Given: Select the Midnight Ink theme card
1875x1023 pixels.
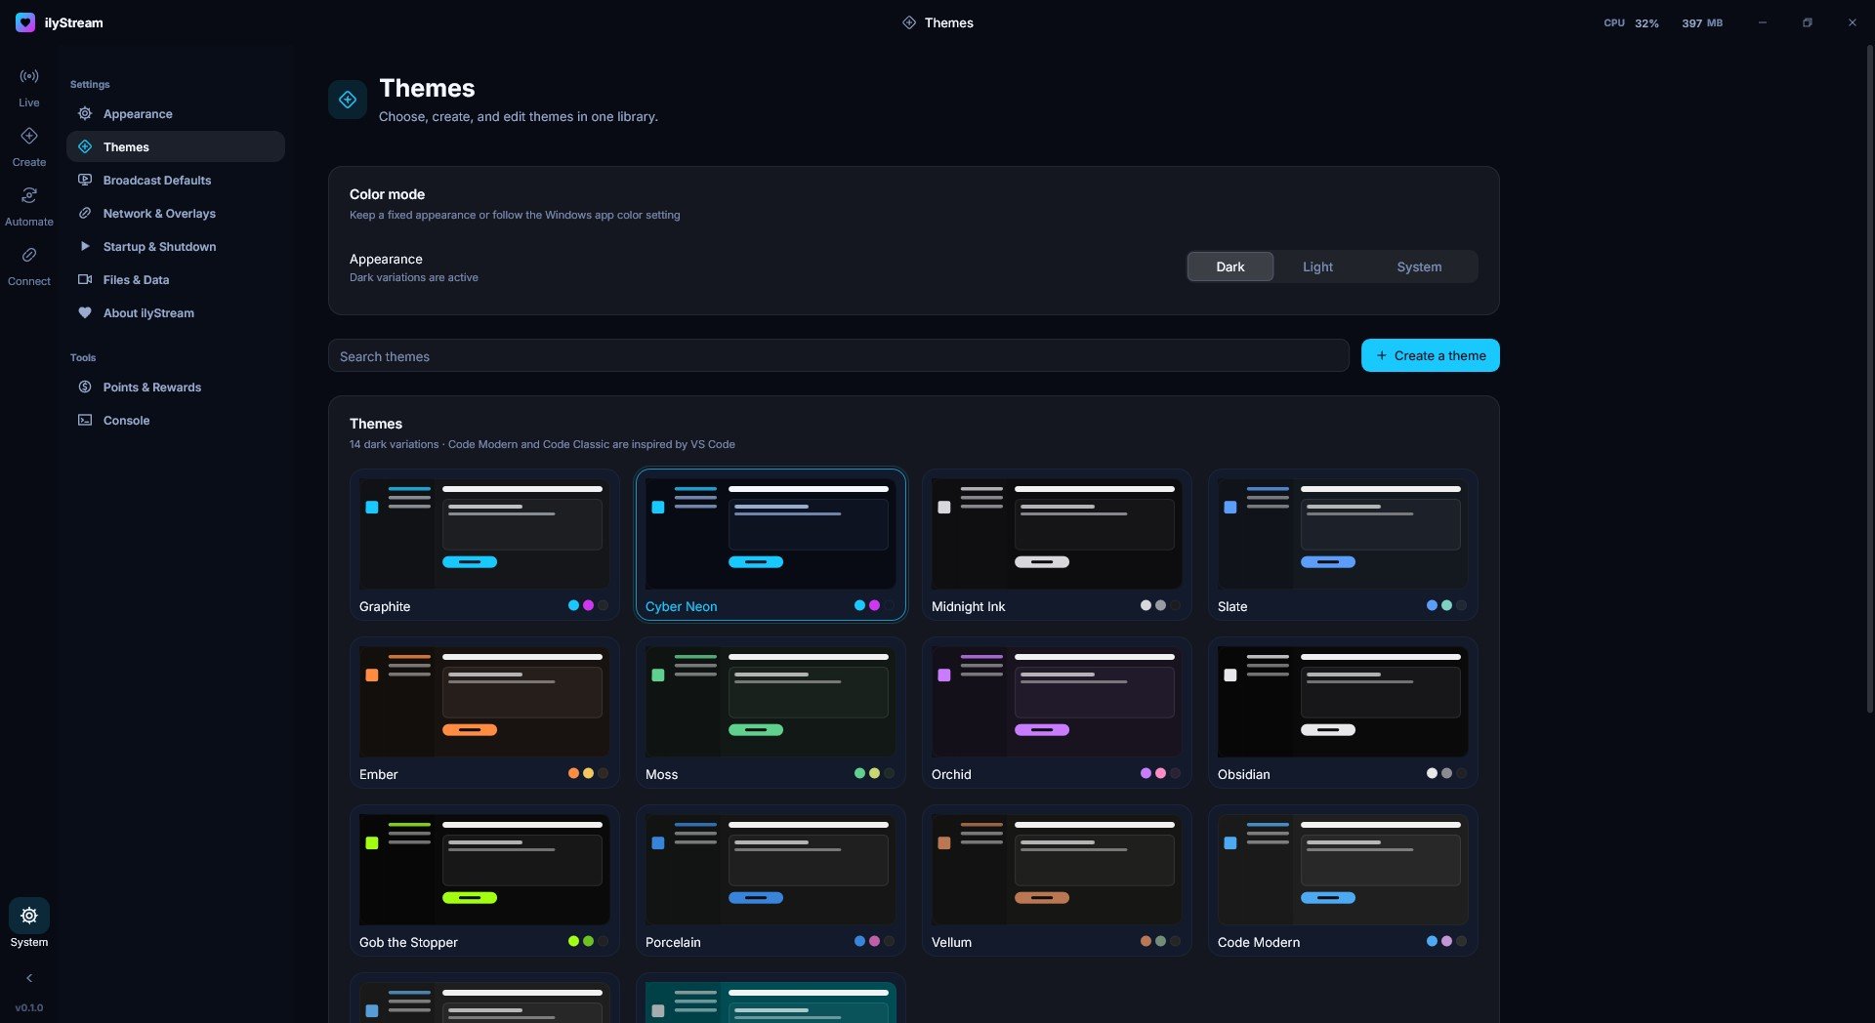Looking at the screenshot, I should pyautogui.click(x=1057, y=545).
